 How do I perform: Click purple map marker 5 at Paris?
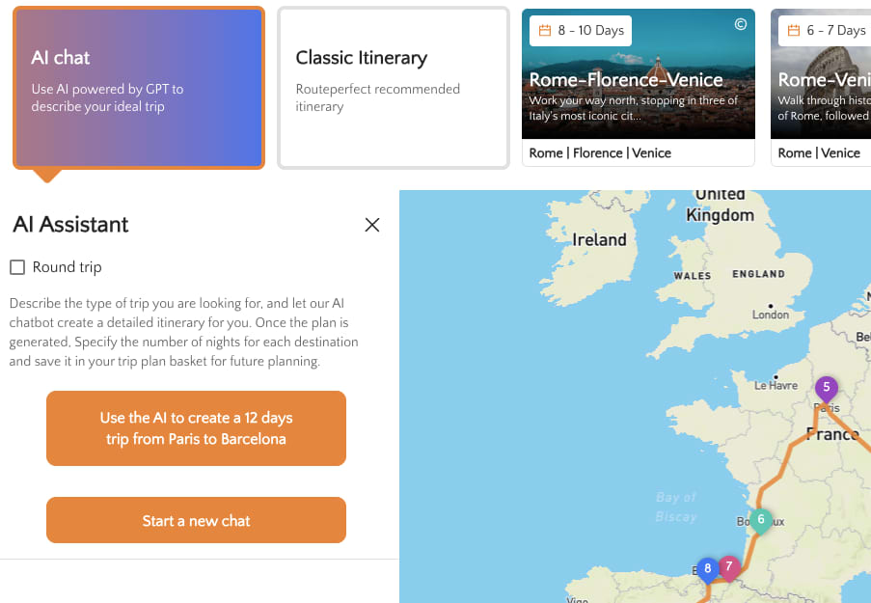click(827, 389)
